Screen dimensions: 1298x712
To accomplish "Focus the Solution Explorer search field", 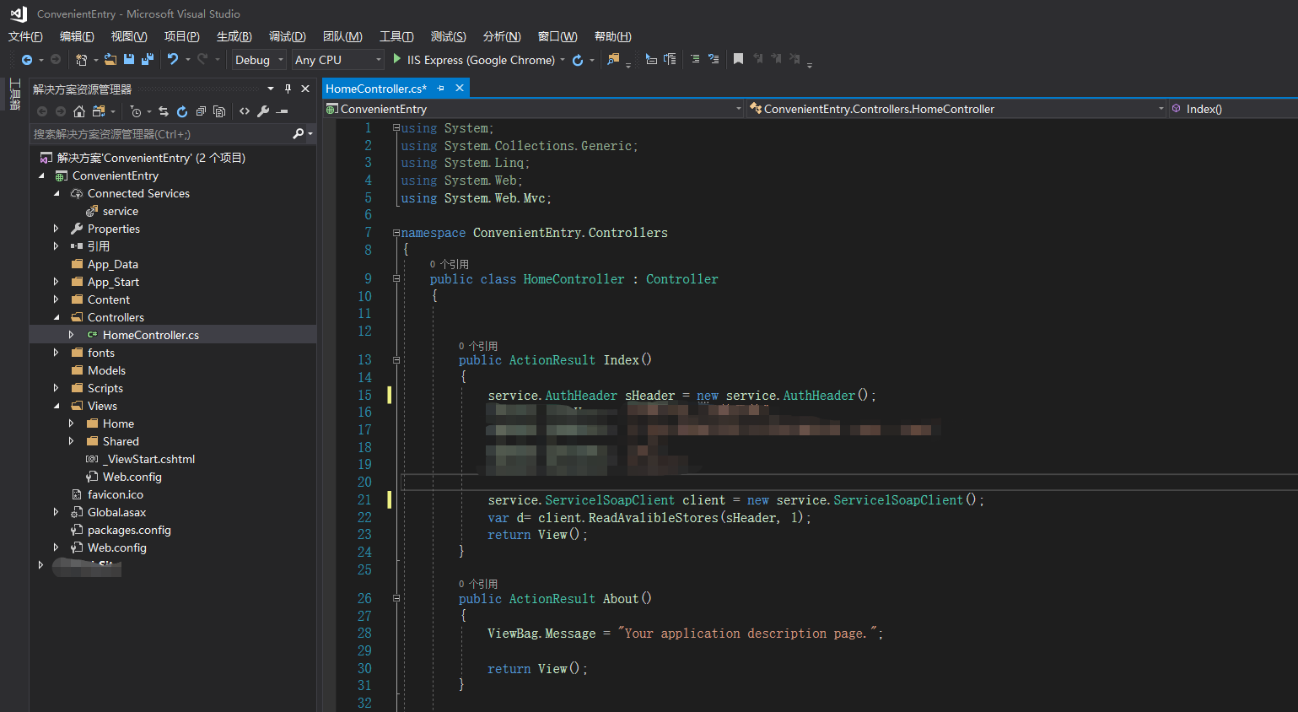I will 160,134.
